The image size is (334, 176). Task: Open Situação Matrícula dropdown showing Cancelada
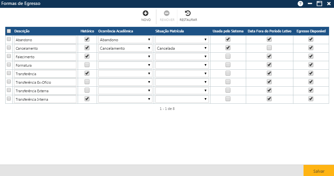182,48
